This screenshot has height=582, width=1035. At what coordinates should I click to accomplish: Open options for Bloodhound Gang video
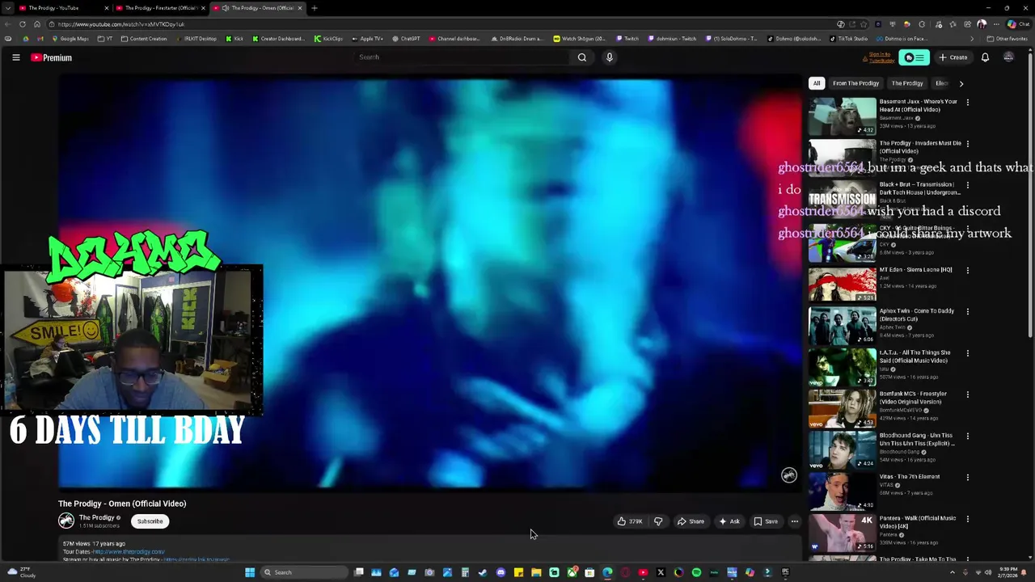pos(967,436)
